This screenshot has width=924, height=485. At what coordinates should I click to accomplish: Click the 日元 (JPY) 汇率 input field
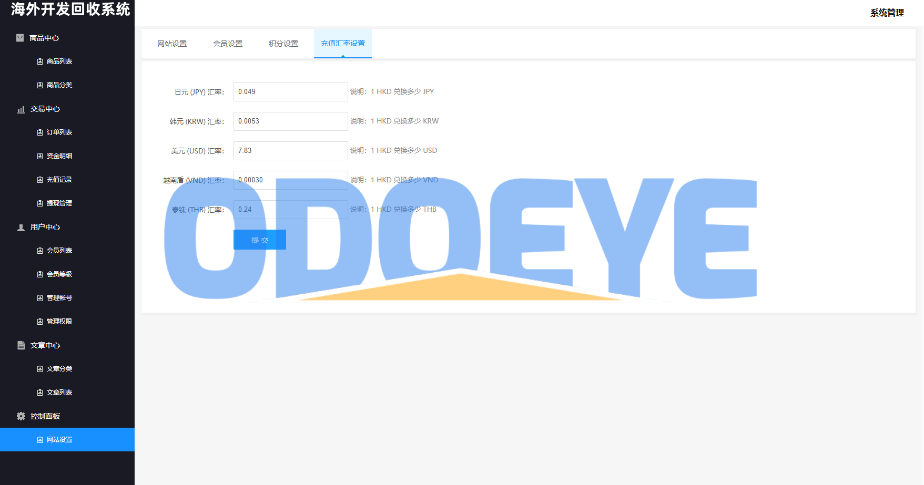click(291, 92)
